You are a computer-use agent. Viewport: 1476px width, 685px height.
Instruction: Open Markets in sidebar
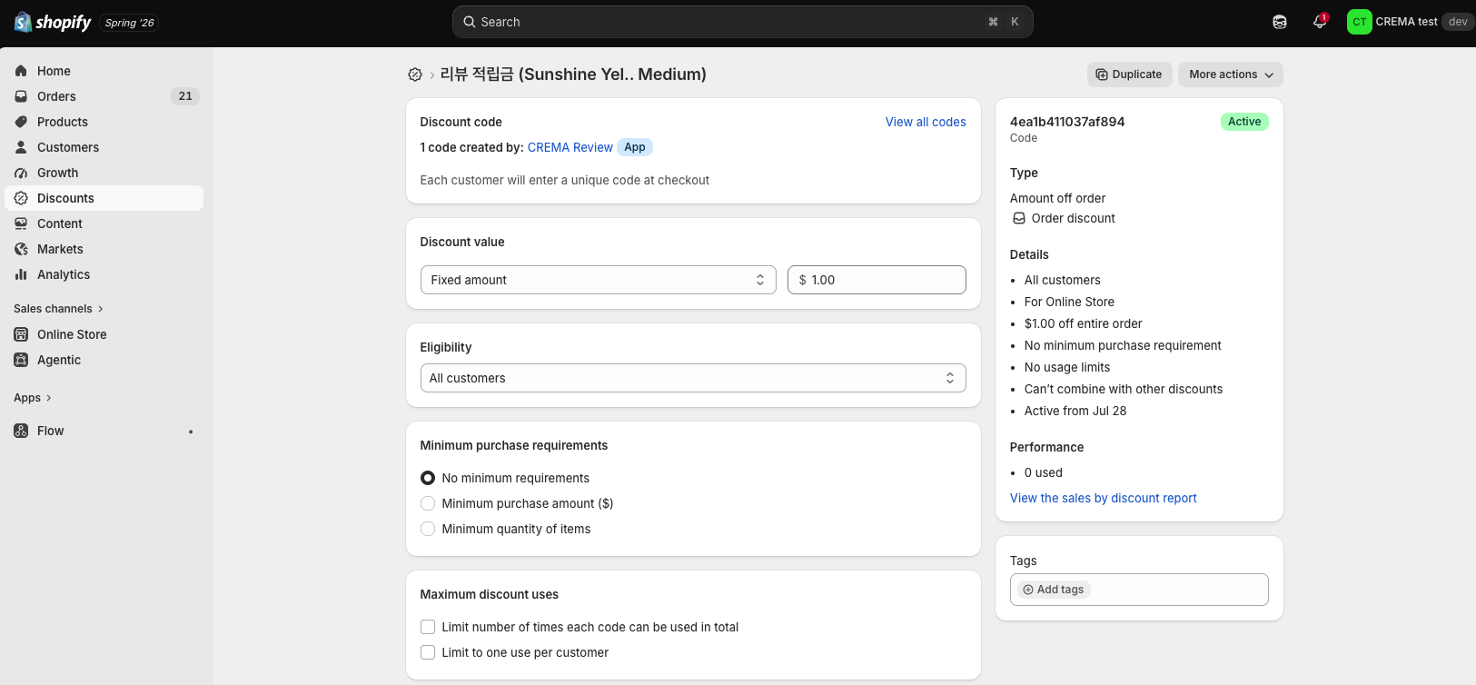pyautogui.click(x=104, y=249)
